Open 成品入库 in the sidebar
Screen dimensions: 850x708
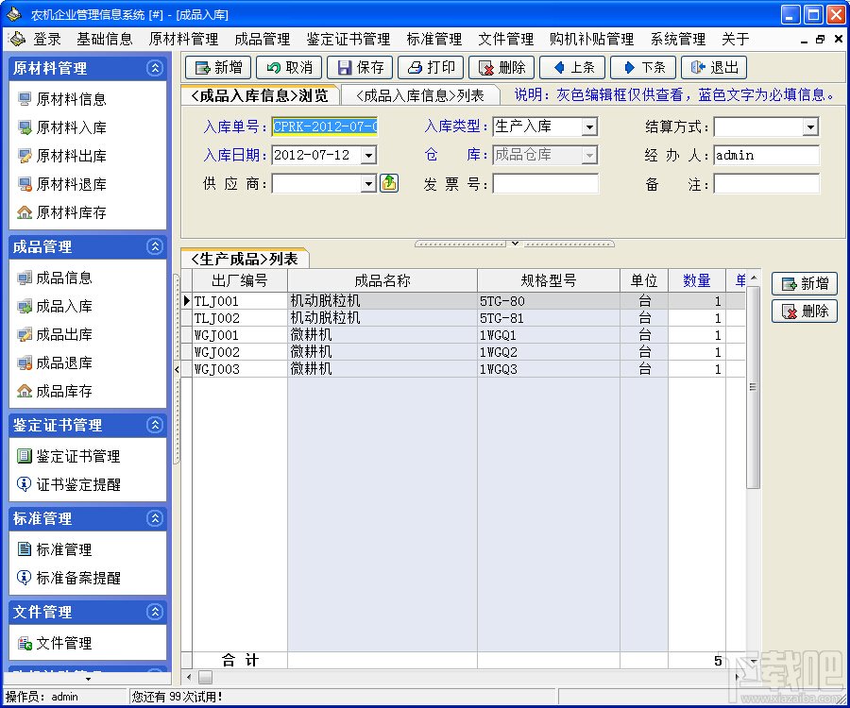54,306
